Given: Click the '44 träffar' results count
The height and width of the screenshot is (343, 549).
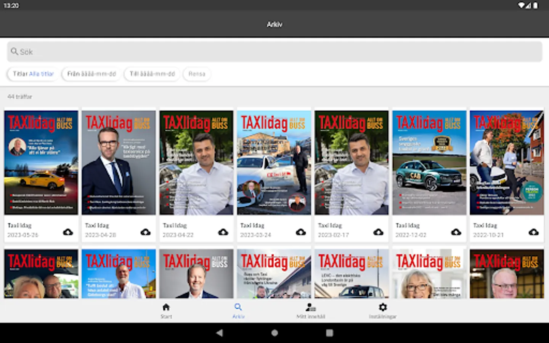Looking at the screenshot, I should [x=20, y=97].
